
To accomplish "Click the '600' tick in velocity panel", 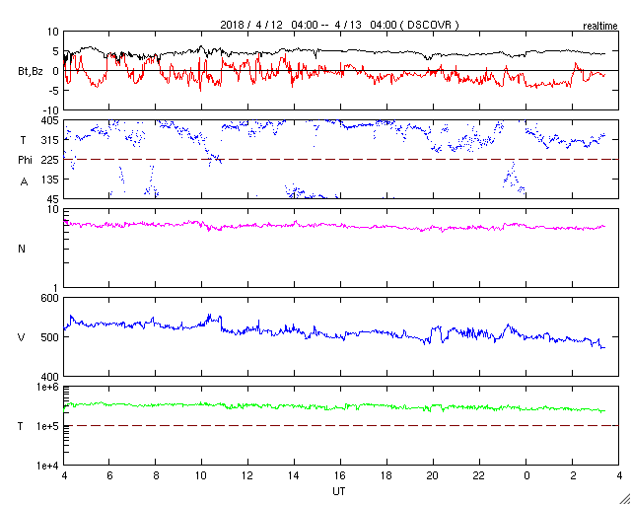I will click(51, 298).
